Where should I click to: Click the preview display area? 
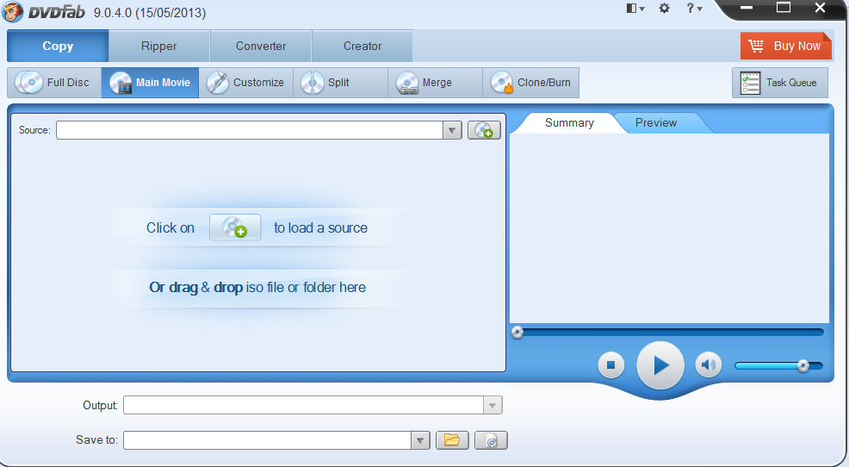click(x=669, y=228)
